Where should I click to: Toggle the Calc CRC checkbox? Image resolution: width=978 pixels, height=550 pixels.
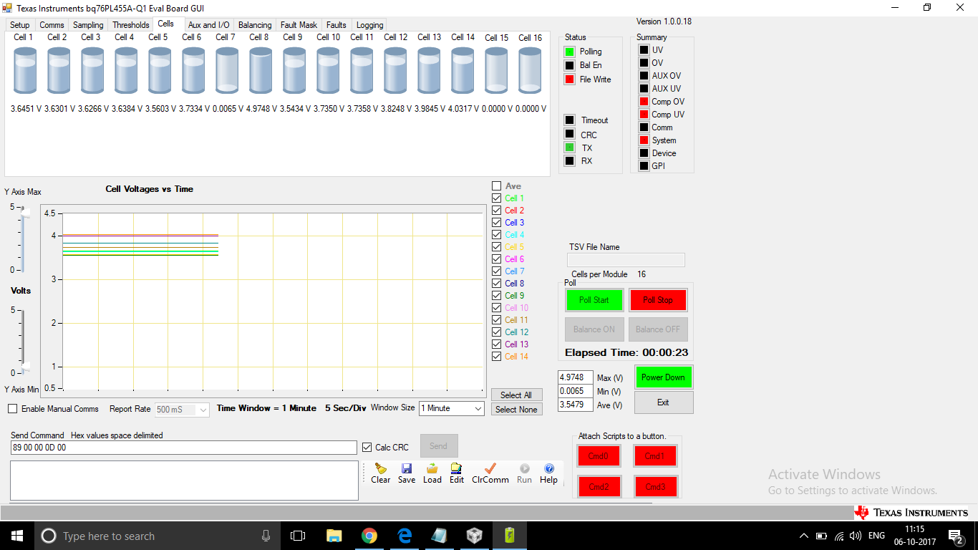[368, 448]
